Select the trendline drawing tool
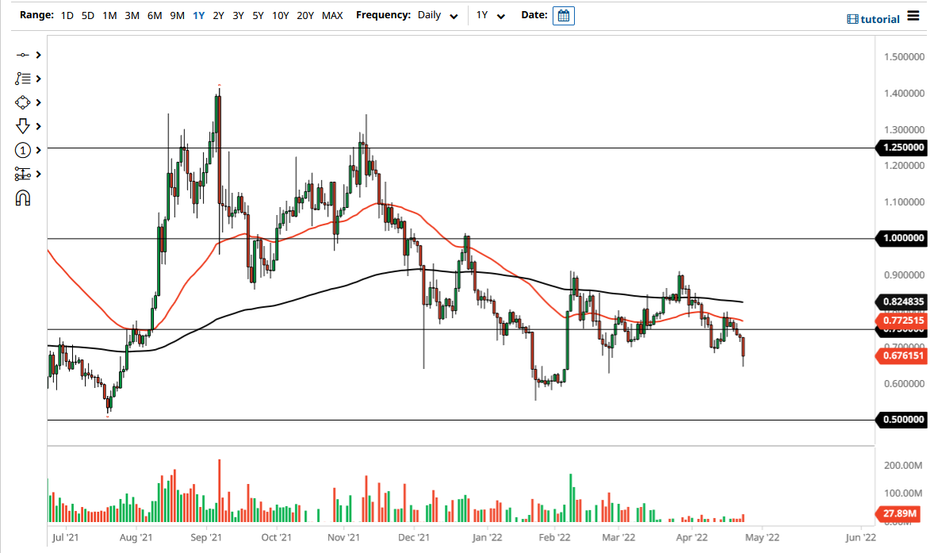The width and height of the screenshot is (934, 553). click(24, 55)
